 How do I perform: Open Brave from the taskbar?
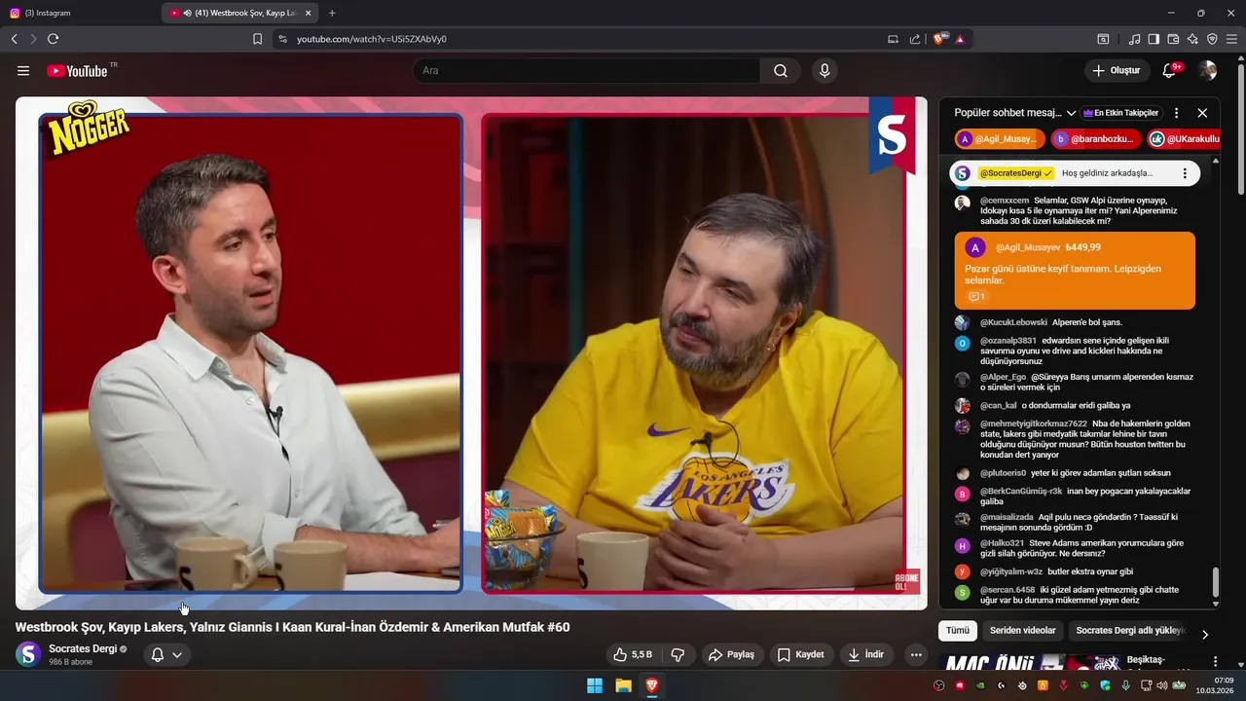coord(651,685)
